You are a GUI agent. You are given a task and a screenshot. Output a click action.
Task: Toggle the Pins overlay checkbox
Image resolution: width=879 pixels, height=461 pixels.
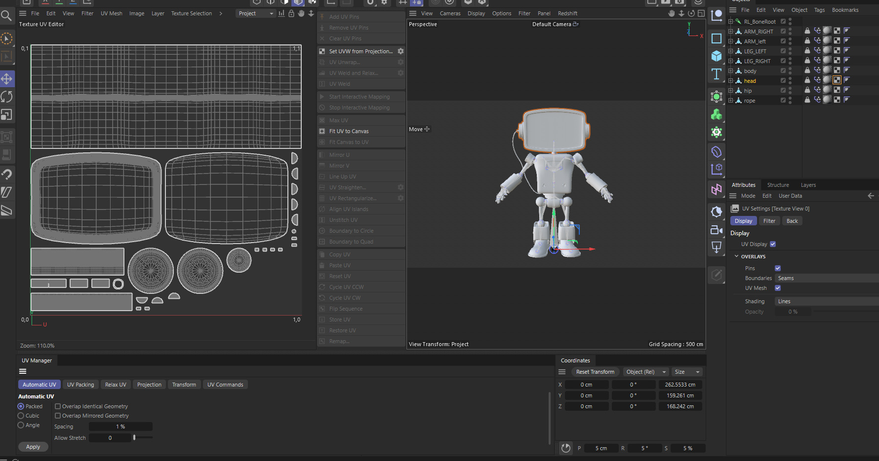click(778, 268)
